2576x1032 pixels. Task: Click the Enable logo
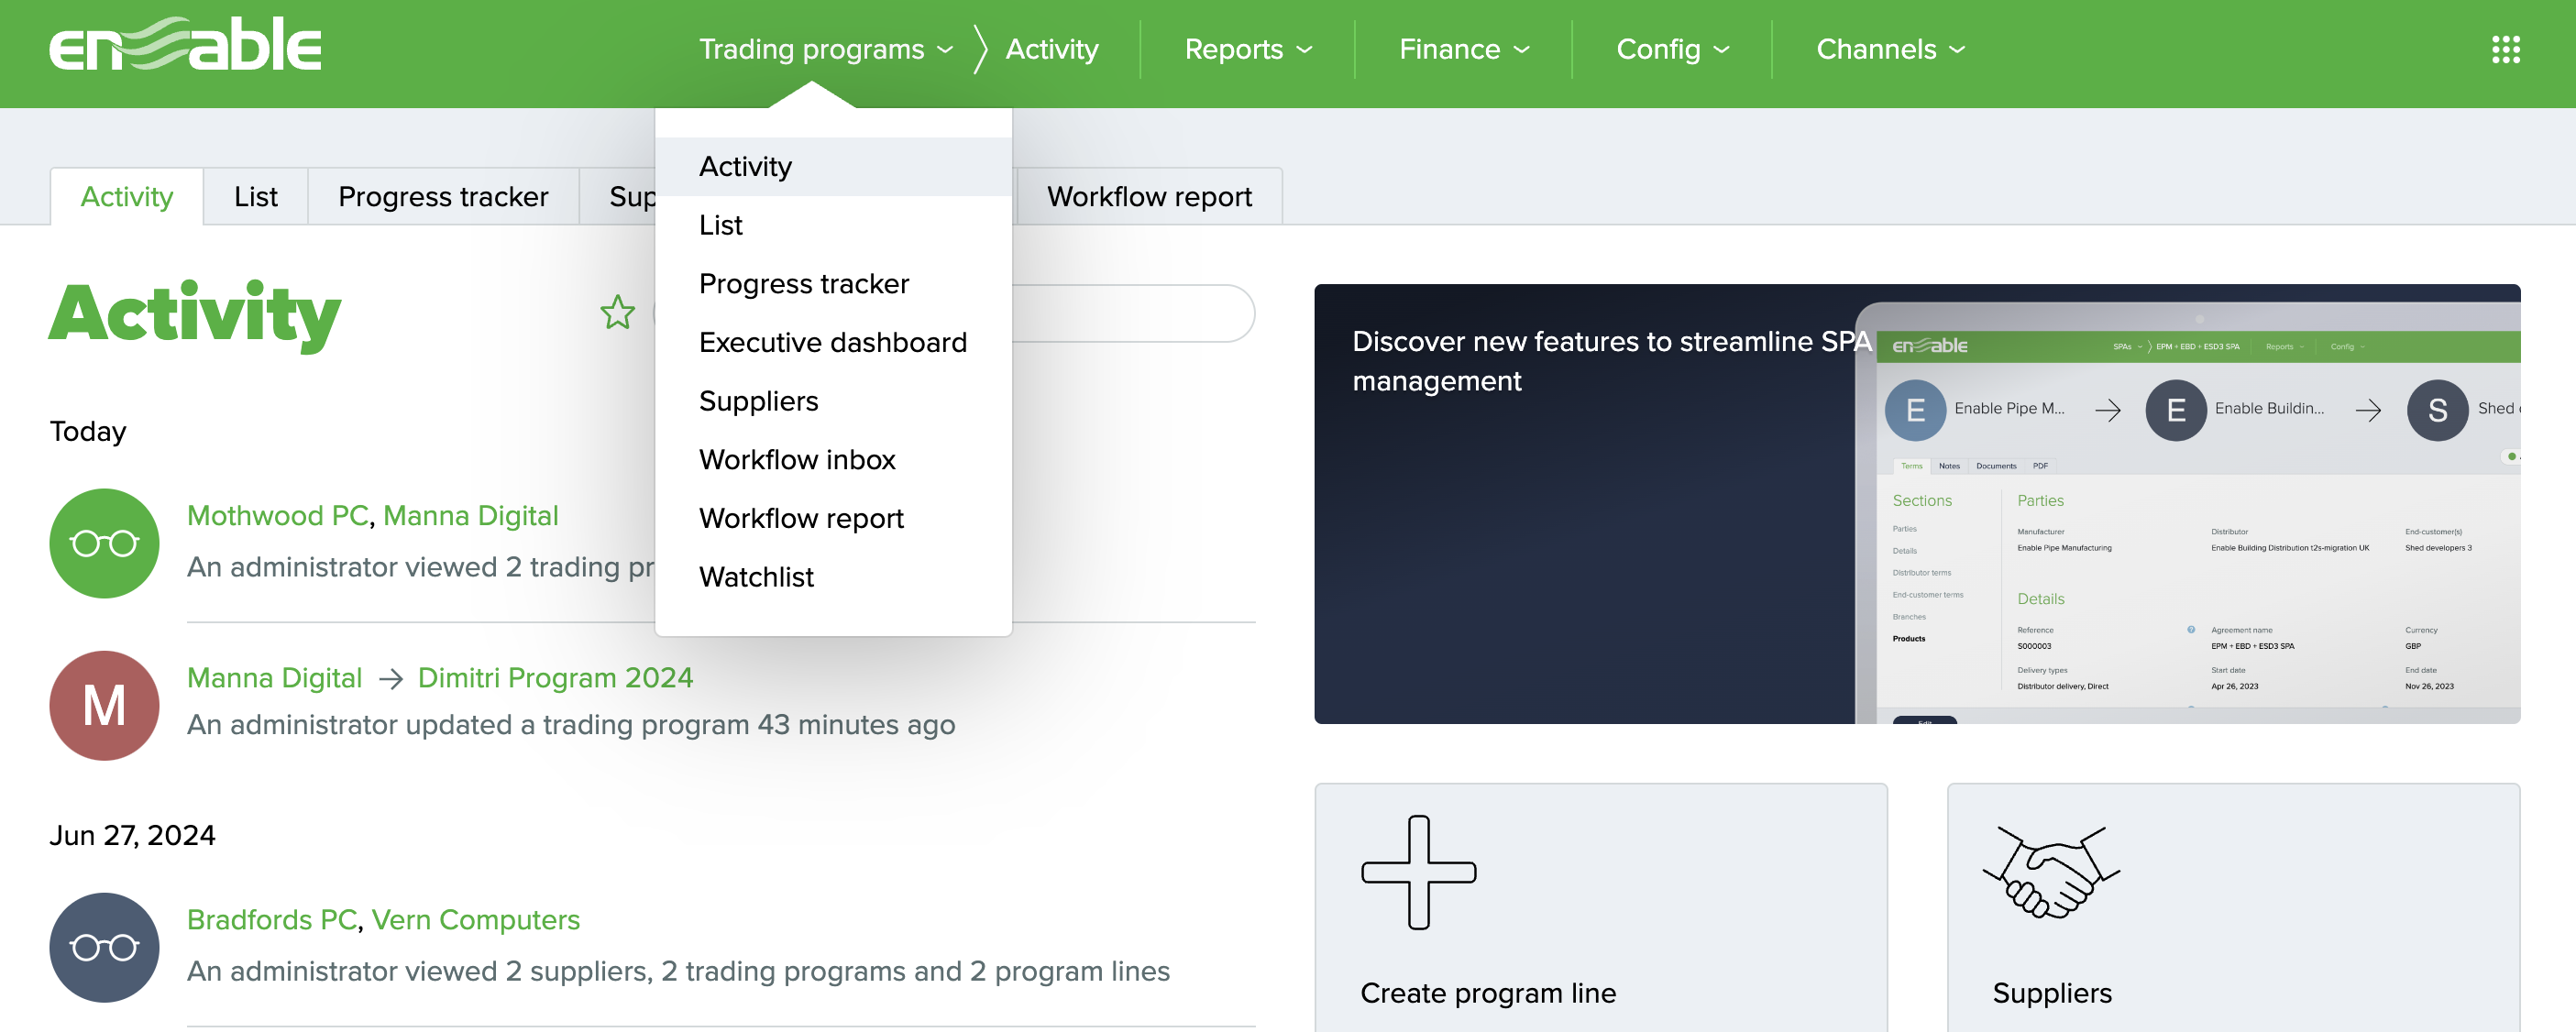tap(184, 46)
